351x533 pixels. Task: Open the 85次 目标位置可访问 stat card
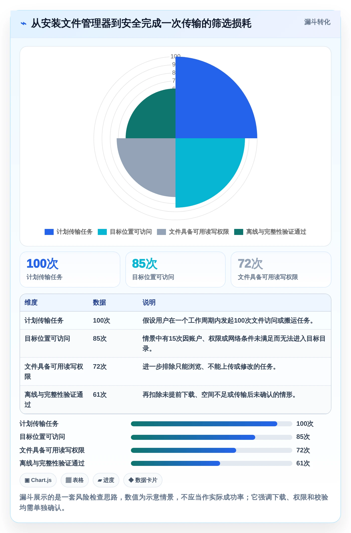click(175, 270)
